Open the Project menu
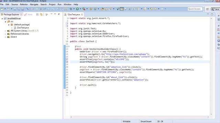 point(52,4)
